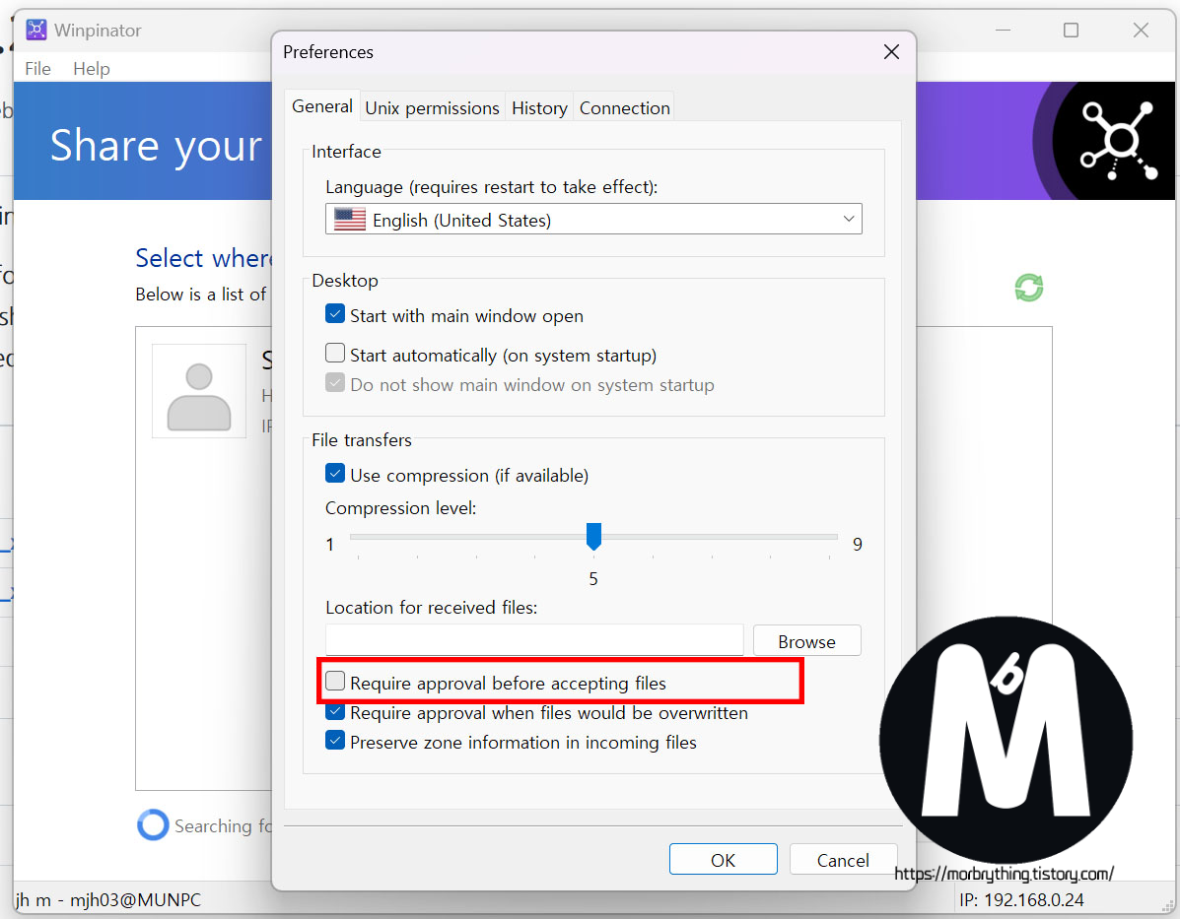Click the compression level slider handle

[x=593, y=536]
